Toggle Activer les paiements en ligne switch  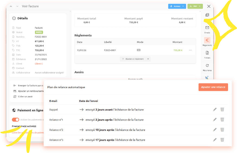[15, 119]
